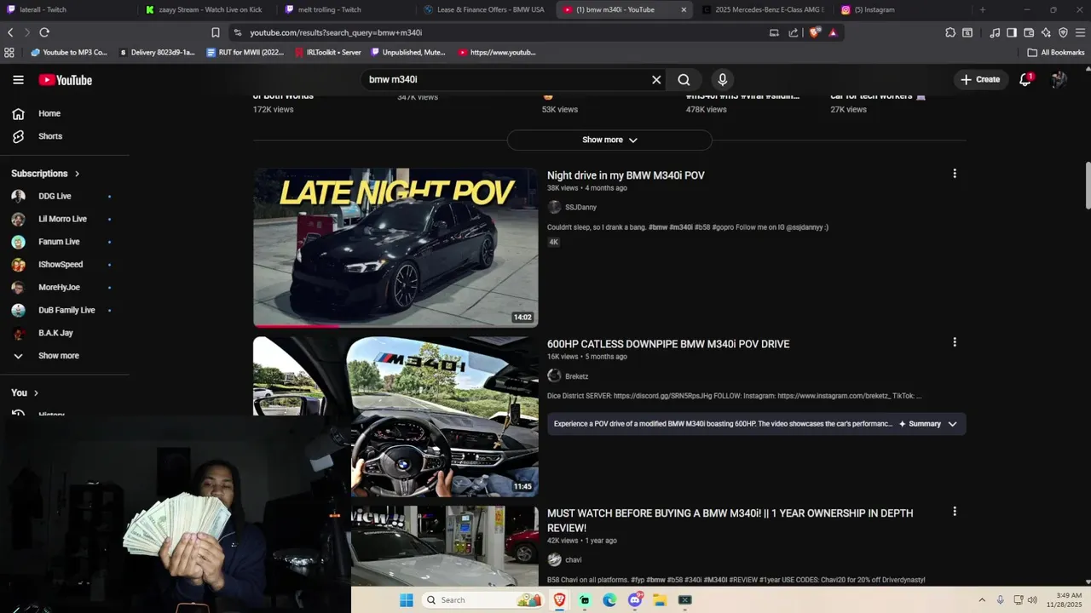Expand the Subscriptions section arrow
This screenshot has width=1091, height=613.
point(77,174)
